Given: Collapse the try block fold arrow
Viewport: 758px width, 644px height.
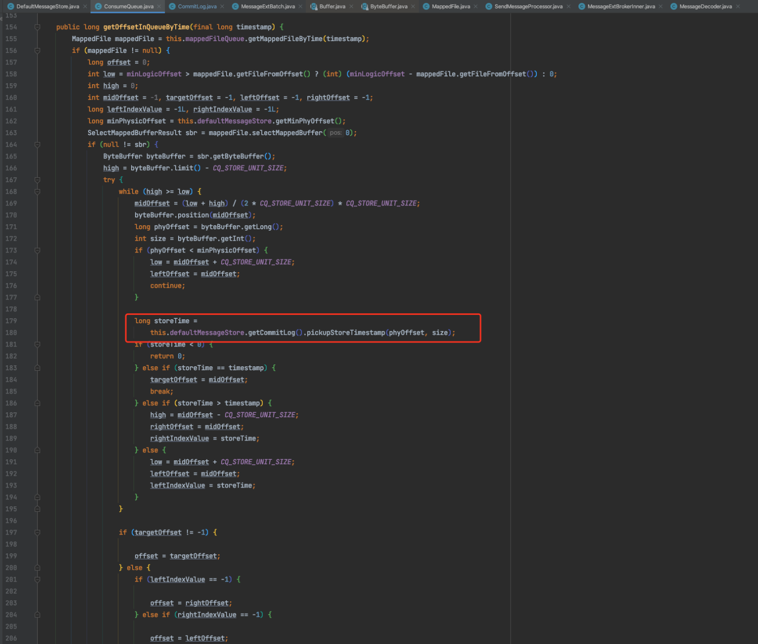Looking at the screenshot, I should [37, 180].
